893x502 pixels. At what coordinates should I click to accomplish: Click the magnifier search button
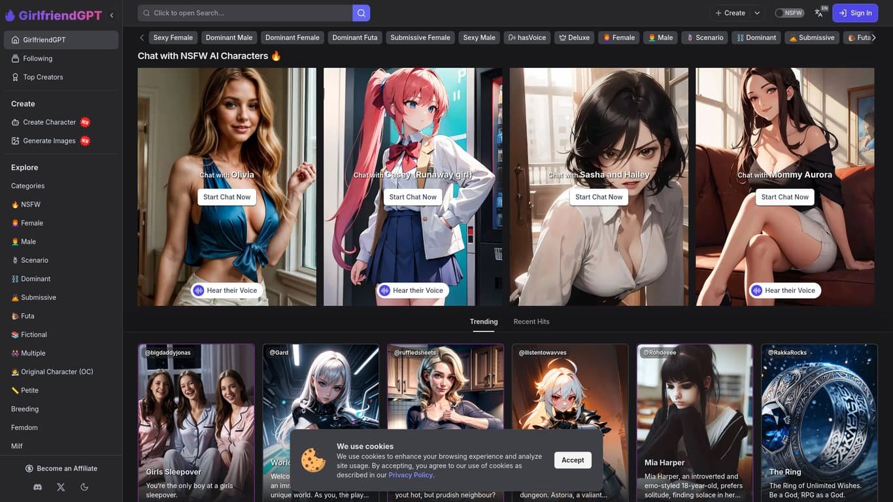(x=361, y=13)
